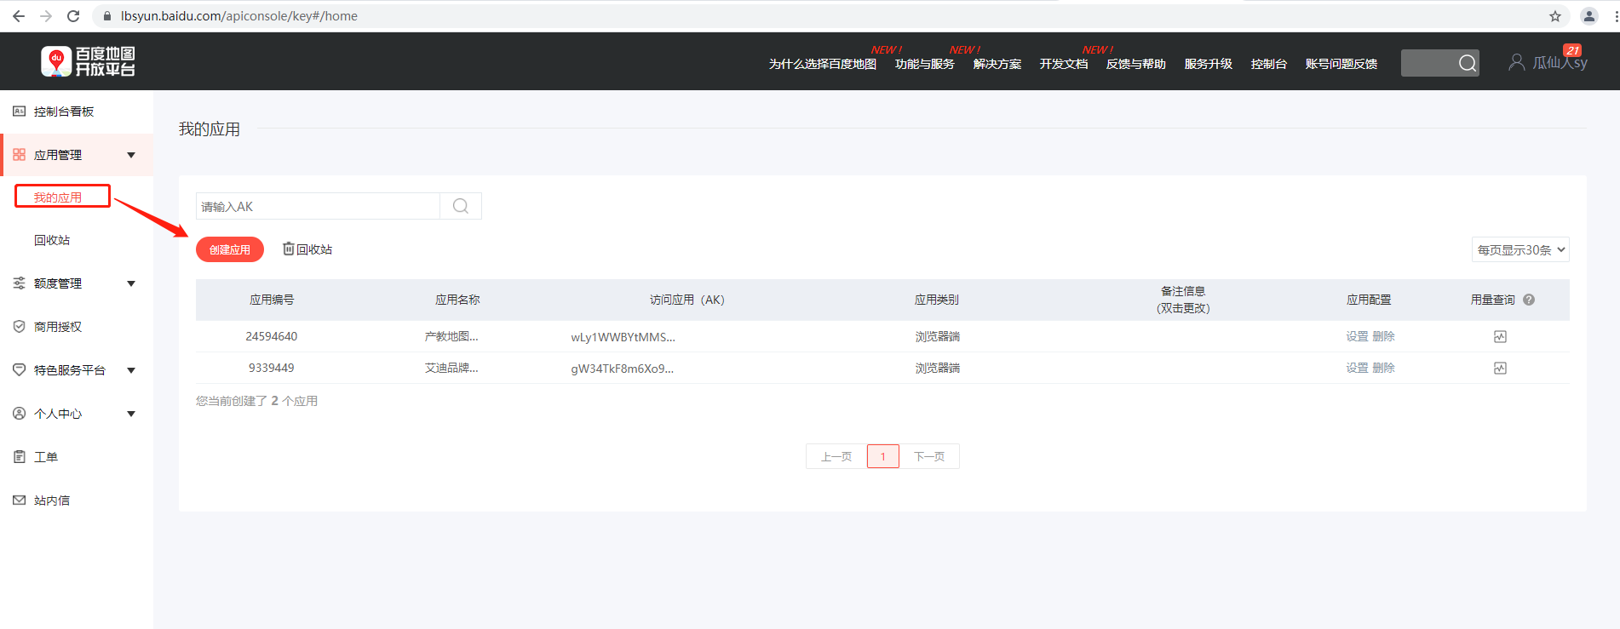Screen dimensions: 1620x629
Task: Expand the 个人中心 menu arrow
Action: [131, 414]
